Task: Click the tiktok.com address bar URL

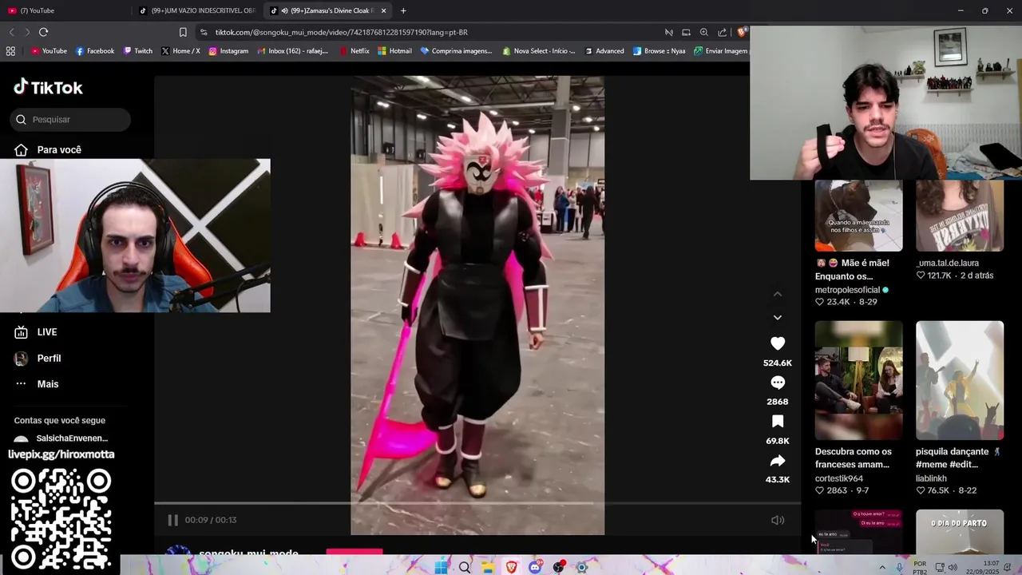Action: tap(342, 33)
